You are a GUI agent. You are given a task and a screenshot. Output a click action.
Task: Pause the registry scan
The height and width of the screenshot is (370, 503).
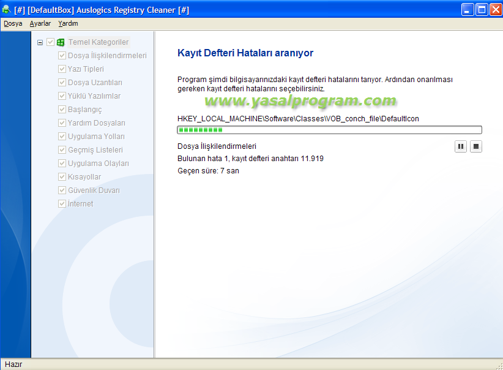460,146
